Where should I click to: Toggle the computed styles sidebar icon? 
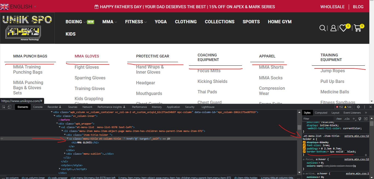click(x=366, y=119)
